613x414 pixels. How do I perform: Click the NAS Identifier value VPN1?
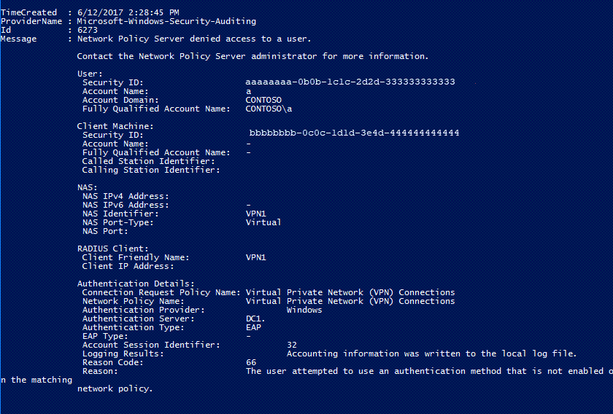click(x=256, y=214)
